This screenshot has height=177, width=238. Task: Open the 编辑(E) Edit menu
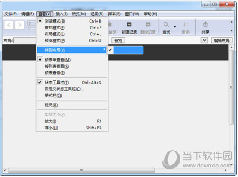tap(27, 14)
